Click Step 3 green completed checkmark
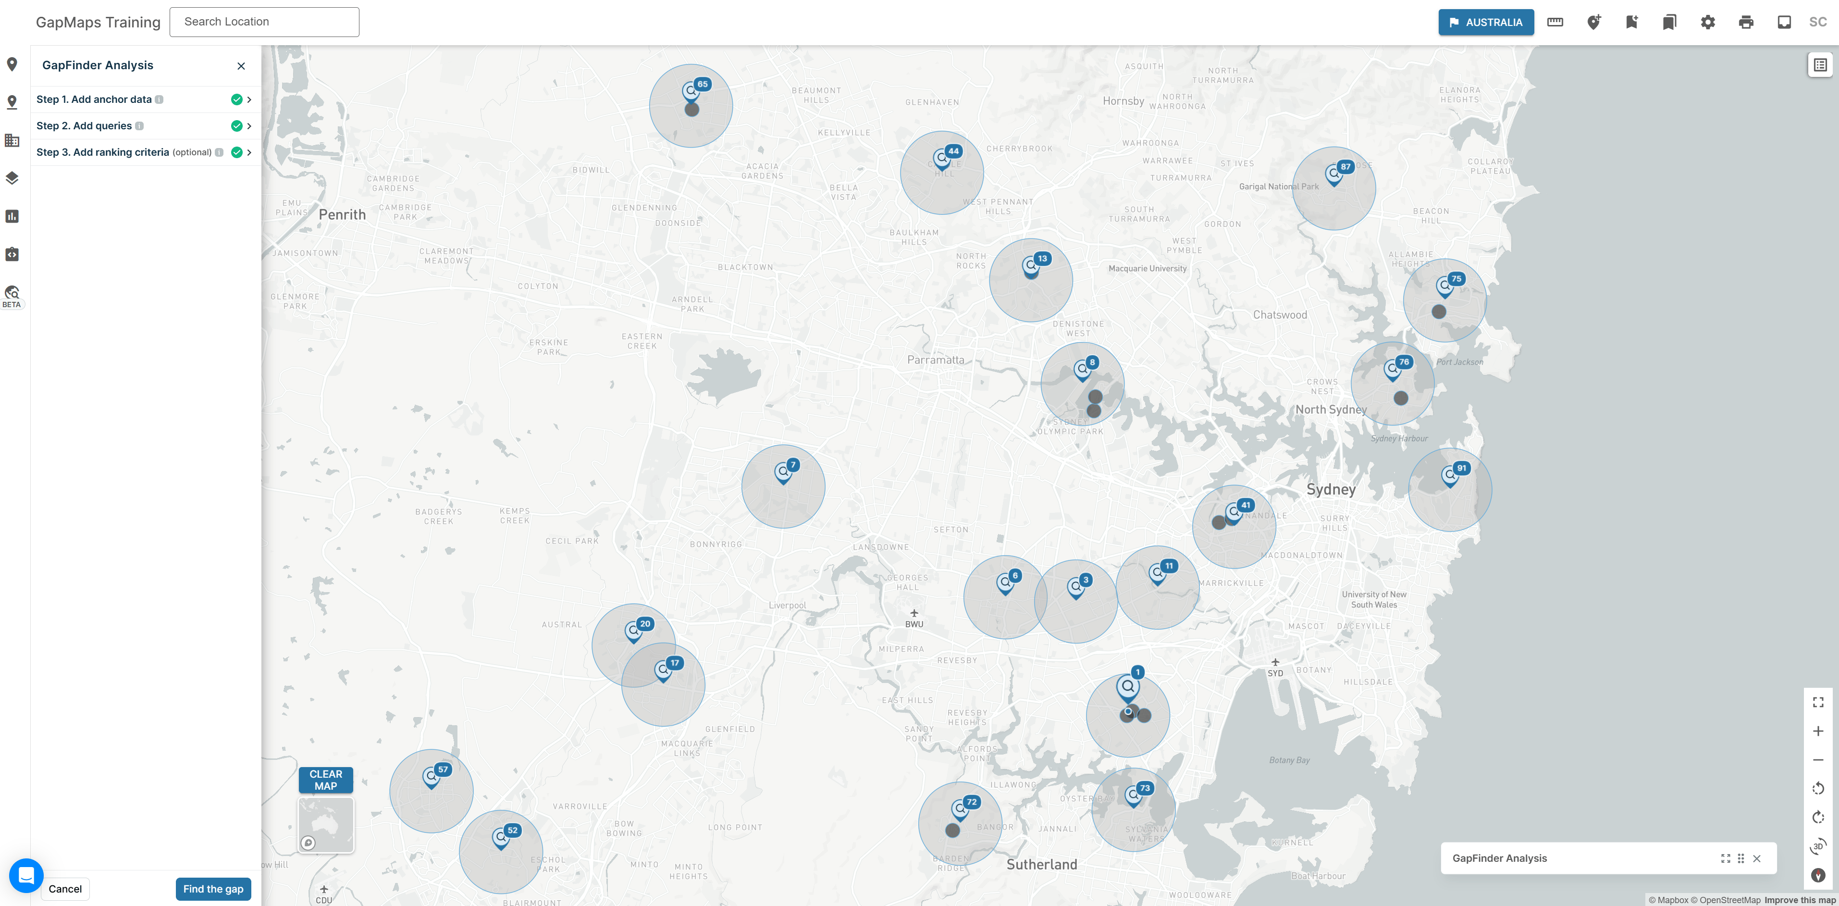 coord(236,152)
